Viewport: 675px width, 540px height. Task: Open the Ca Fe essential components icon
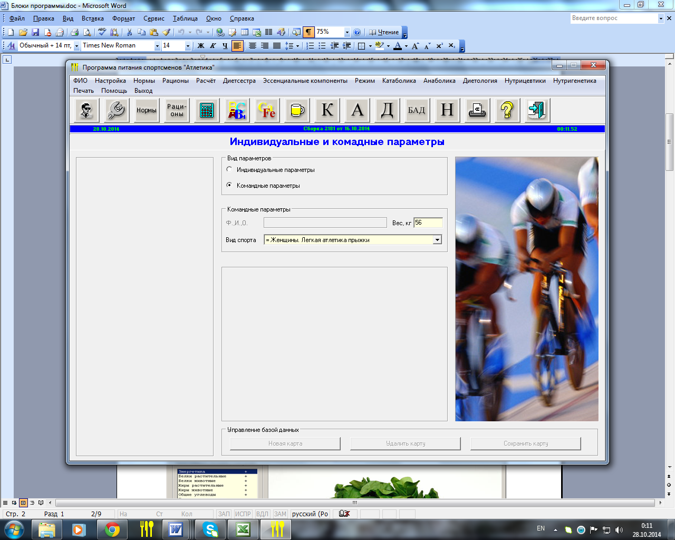point(267,110)
